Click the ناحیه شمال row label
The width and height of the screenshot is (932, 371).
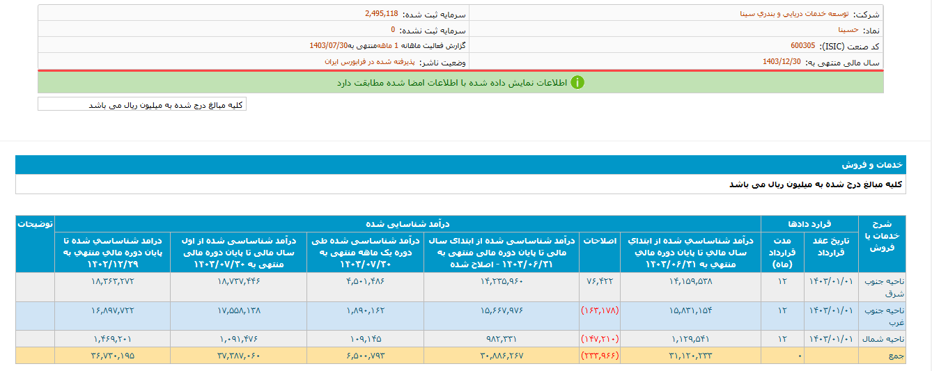pyautogui.click(x=883, y=338)
